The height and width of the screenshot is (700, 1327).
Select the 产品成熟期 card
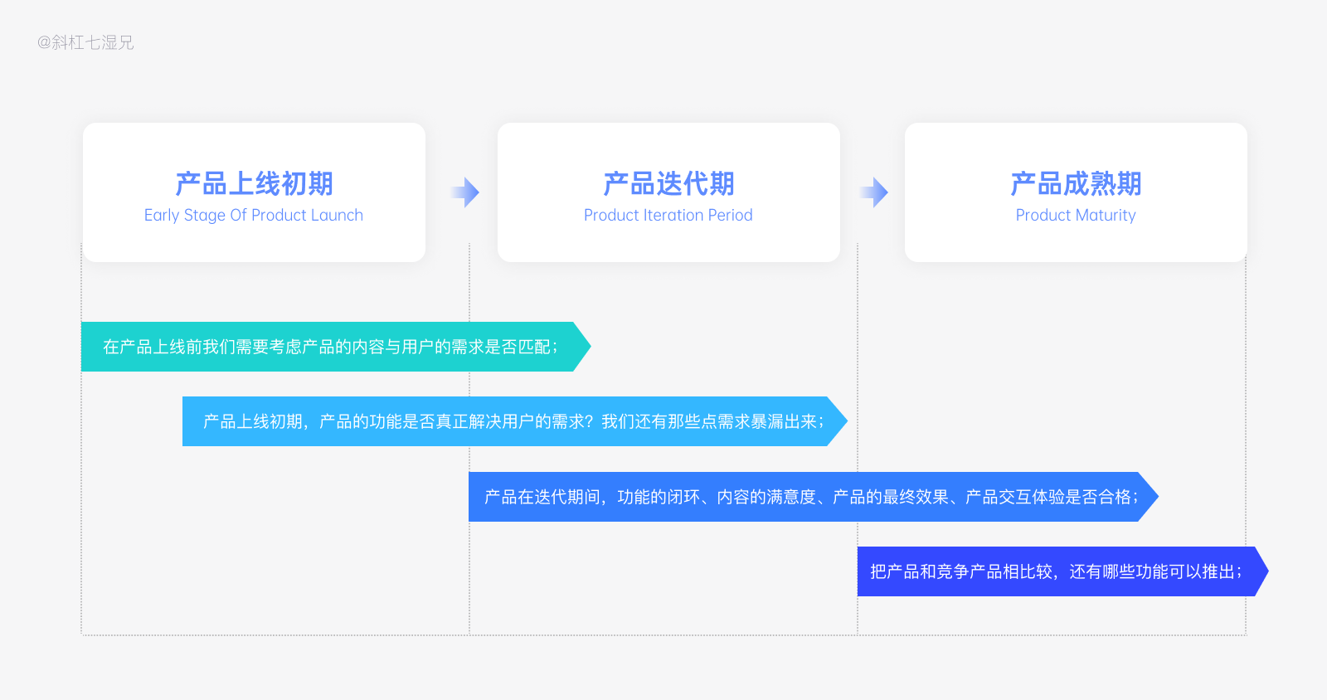point(1076,192)
